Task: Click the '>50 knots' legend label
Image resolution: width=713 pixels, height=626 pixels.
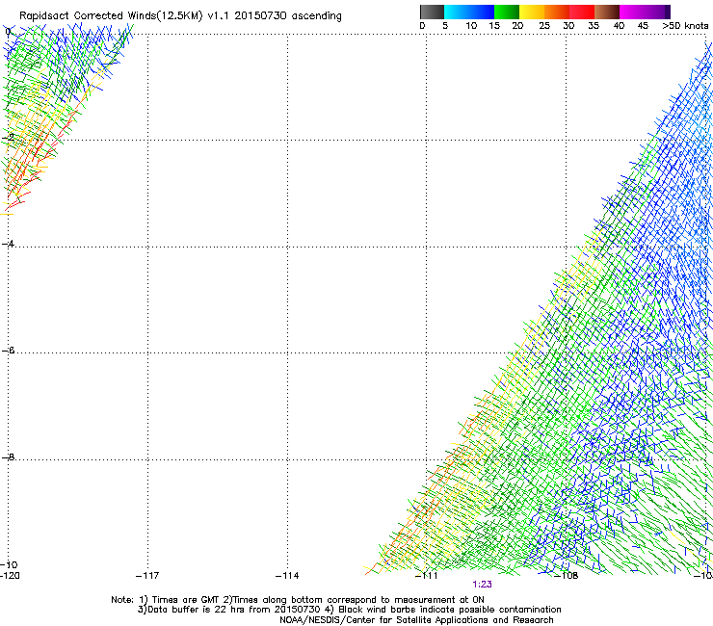Action: pos(685,26)
